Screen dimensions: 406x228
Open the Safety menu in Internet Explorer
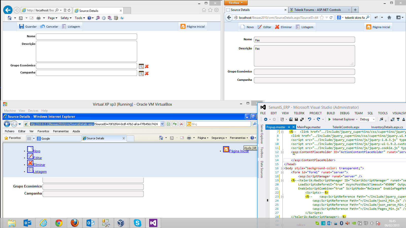(x=66, y=18)
